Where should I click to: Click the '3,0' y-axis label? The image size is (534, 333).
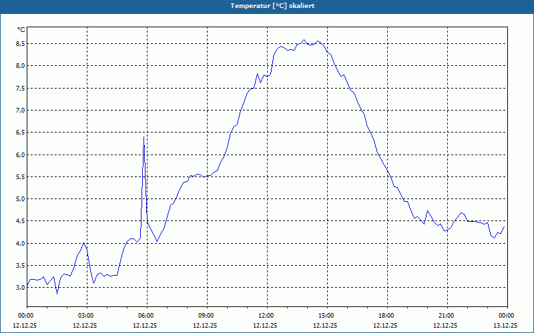(21, 288)
